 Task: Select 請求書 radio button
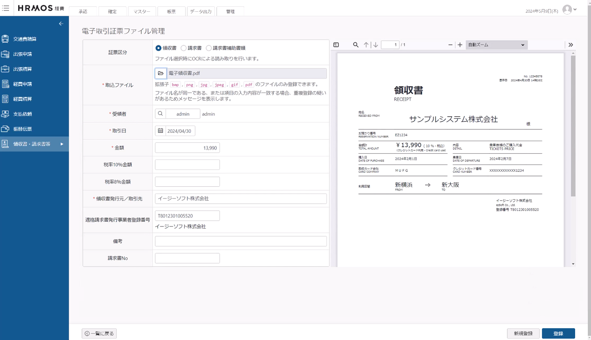point(183,48)
